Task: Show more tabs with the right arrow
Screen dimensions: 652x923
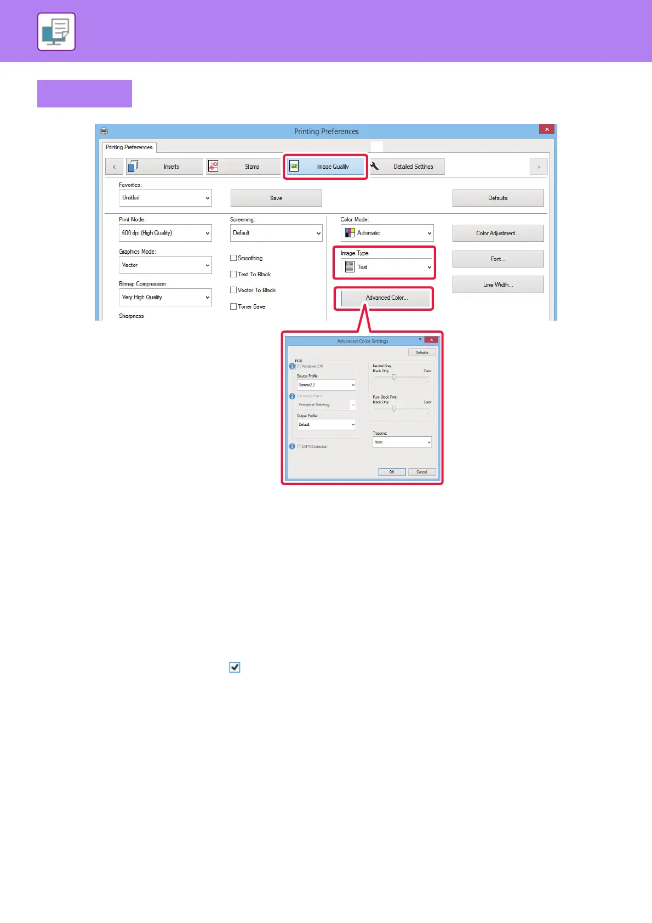Action: 539,167
